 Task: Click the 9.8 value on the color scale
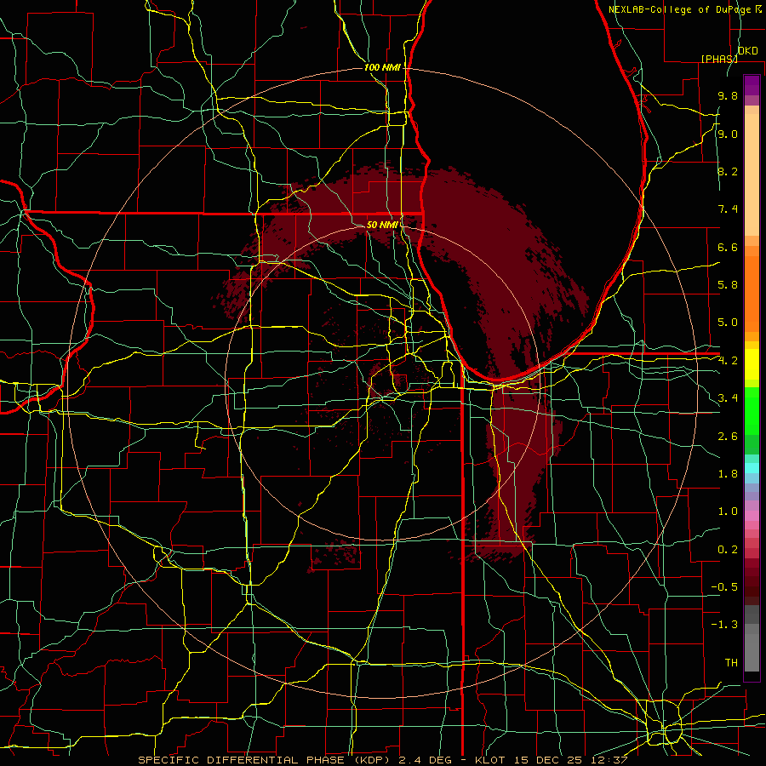pos(728,95)
